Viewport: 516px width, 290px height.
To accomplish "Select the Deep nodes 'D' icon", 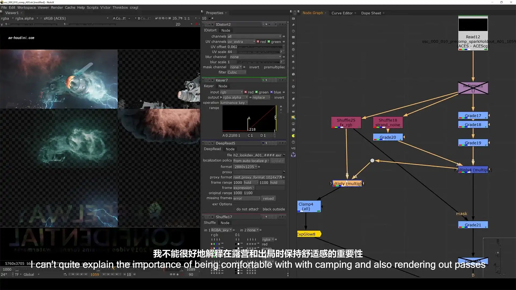I will click(293, 87).
